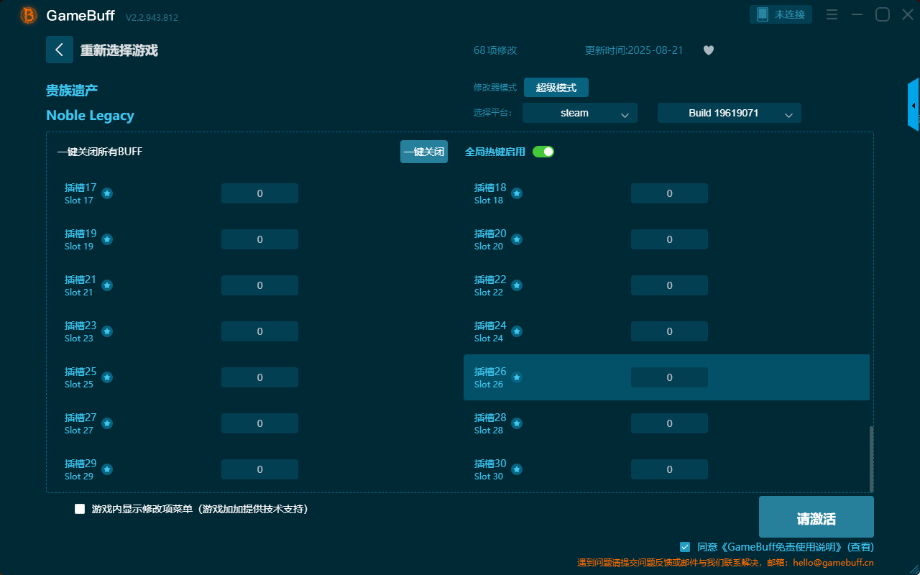Image resolution: width=920 pixels, height=575 pixels.
Task: Click the hello@gamebuff.cn support email text
Action: pyautogui.click(x=832, y=563)
